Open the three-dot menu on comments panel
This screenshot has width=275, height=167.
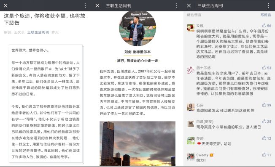268,5
